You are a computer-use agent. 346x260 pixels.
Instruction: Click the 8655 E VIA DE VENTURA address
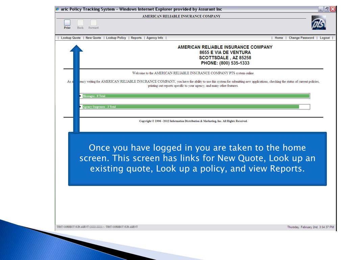[225, 52]
